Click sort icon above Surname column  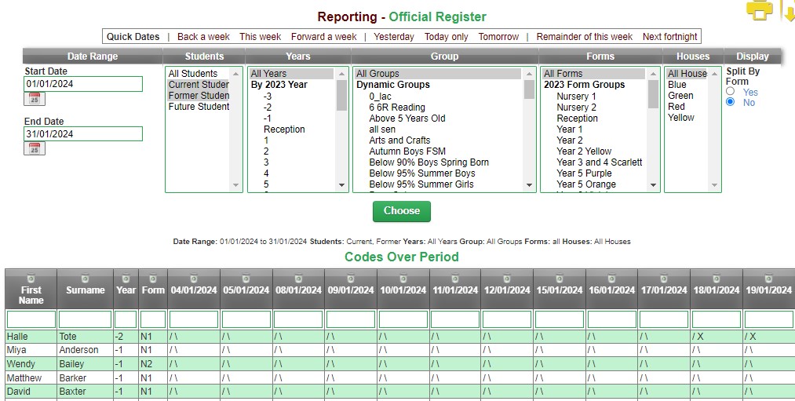pyautogui.click(x=86, y=279)
